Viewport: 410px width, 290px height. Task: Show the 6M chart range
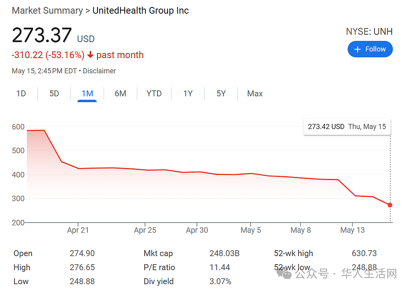click(x=120, y=94)
